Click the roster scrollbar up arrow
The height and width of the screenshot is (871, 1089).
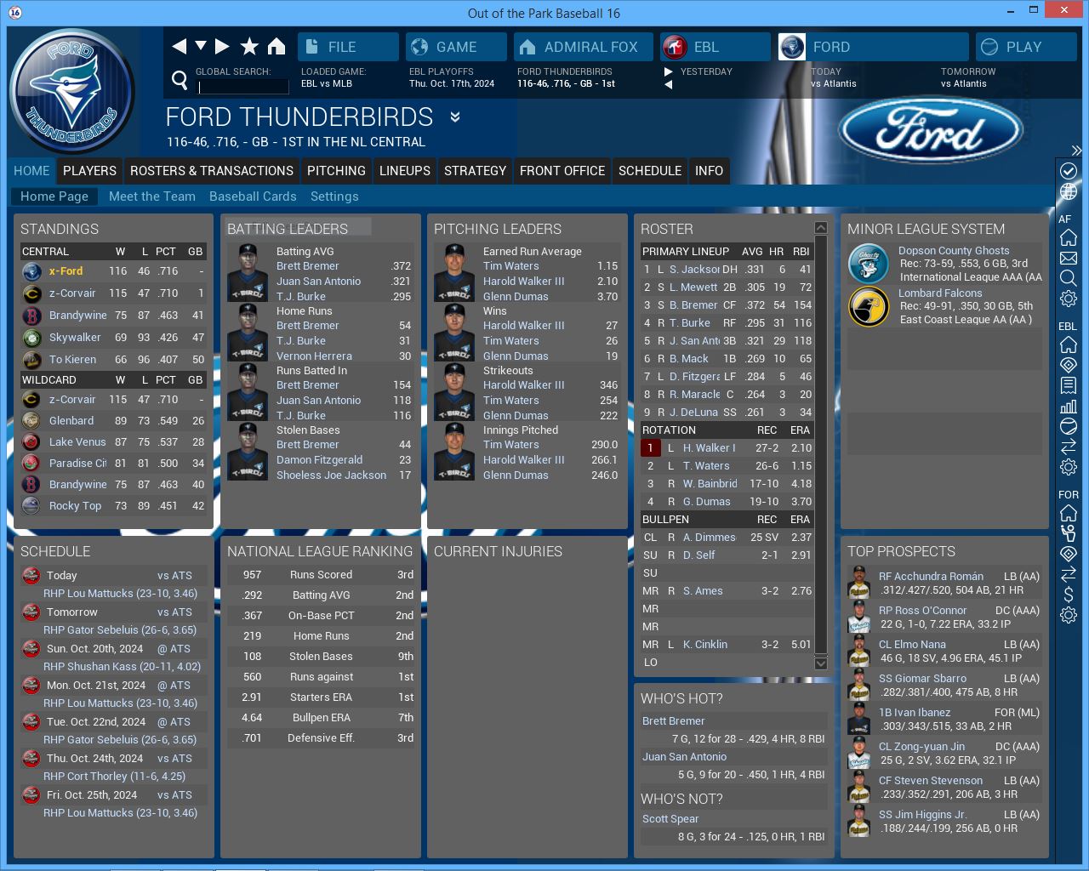pyautogui.click(x=821, y=228)
